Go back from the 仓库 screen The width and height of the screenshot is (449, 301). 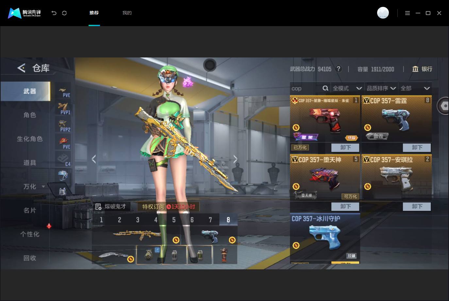21,68
